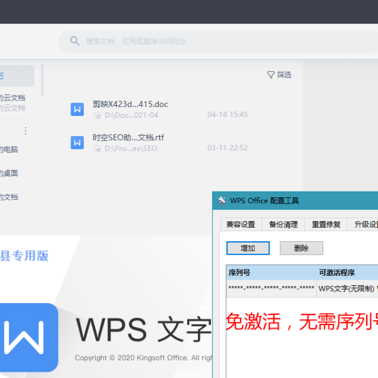
Task: Click the timestamp 03-11 22:52
Action: tap(227, 148)
